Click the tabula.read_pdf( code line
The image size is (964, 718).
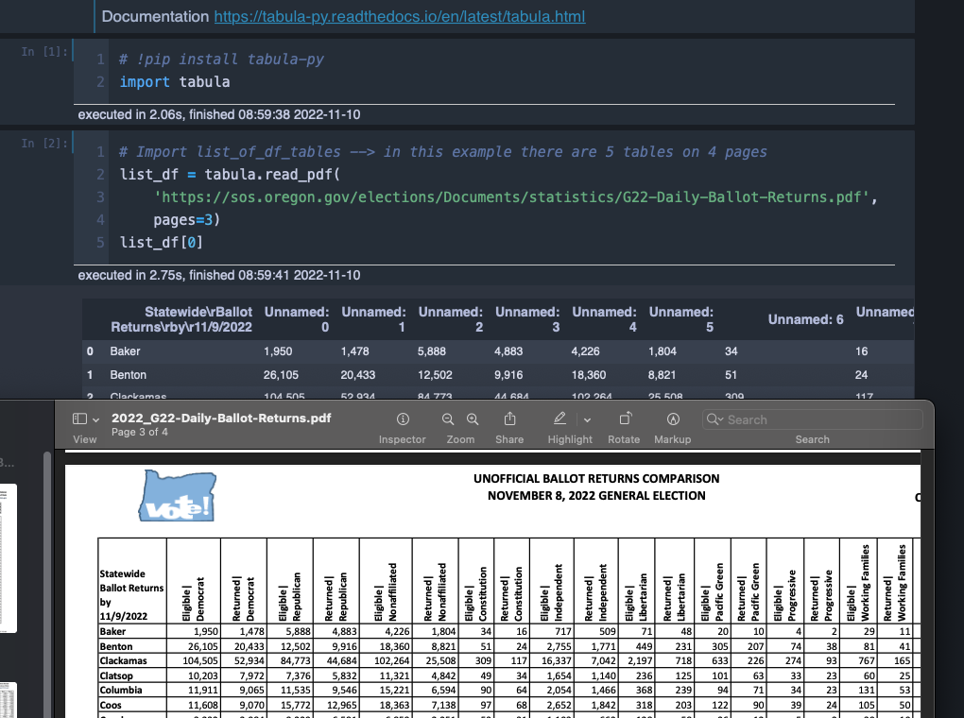[x=230, y=175]
